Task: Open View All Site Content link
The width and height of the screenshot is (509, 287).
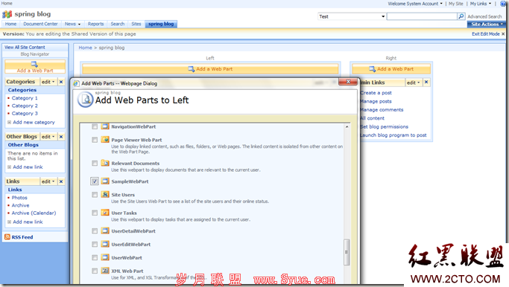Action: (25, 48)
